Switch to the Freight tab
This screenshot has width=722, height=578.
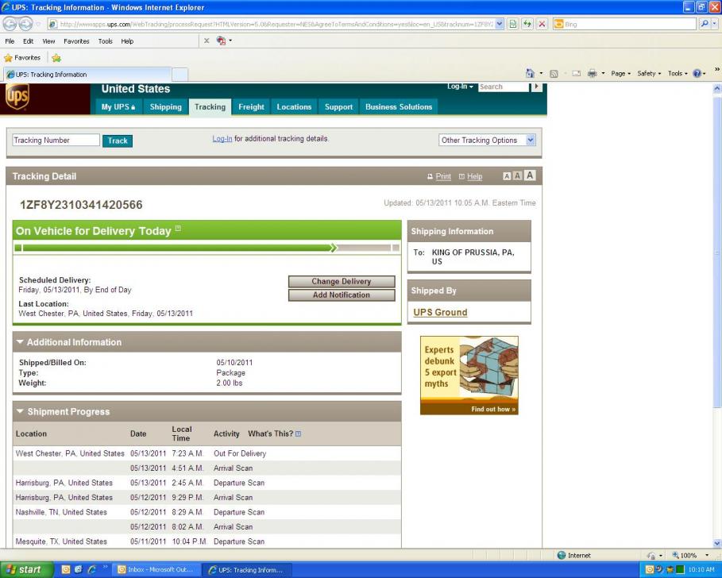coord(251,106)
